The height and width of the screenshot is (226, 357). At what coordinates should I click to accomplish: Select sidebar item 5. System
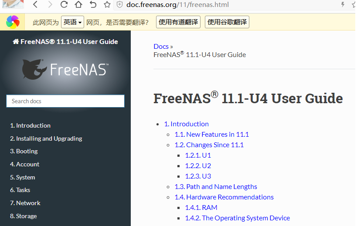click(23, 177)
